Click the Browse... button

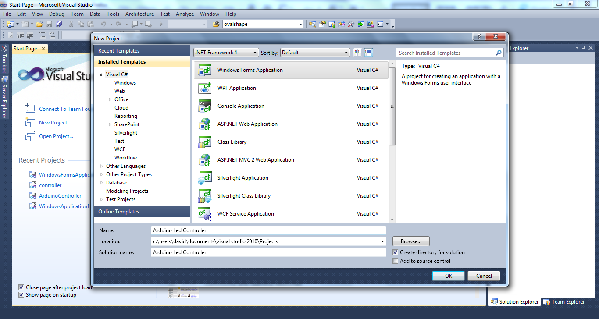pyautogui.click(x=411, y=241)
